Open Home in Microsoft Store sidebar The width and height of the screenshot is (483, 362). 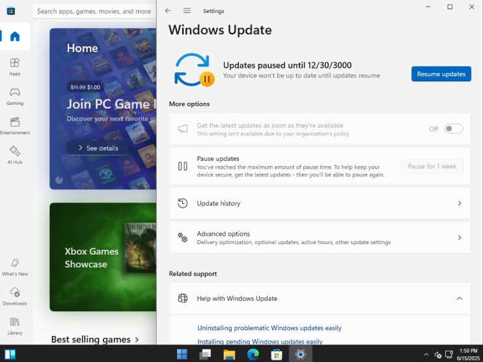(15, 36)
